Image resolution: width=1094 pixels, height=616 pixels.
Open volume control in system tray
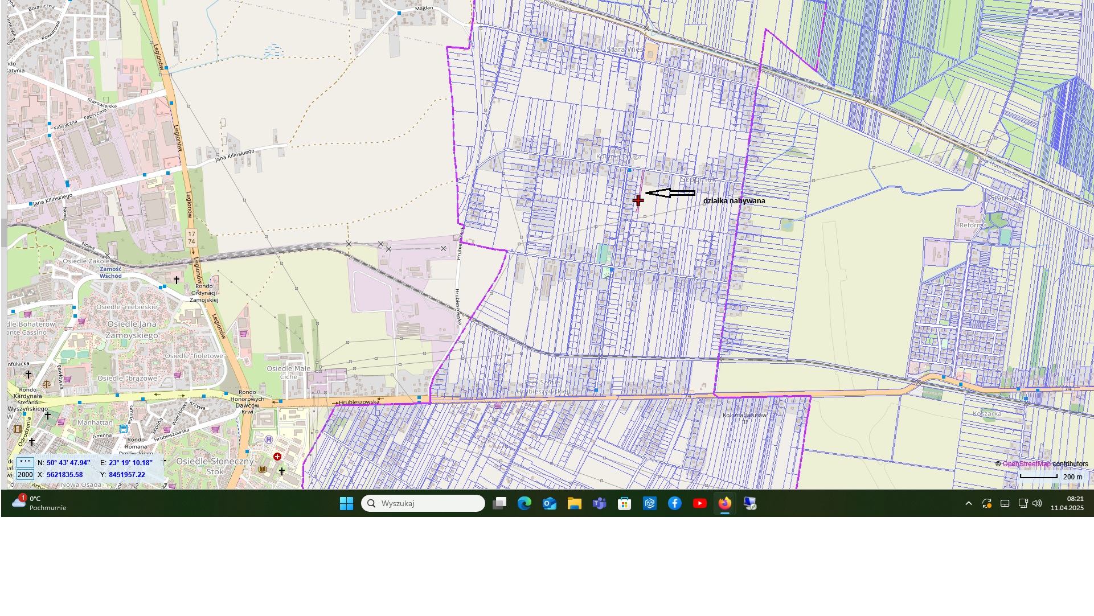[1037, 503]
